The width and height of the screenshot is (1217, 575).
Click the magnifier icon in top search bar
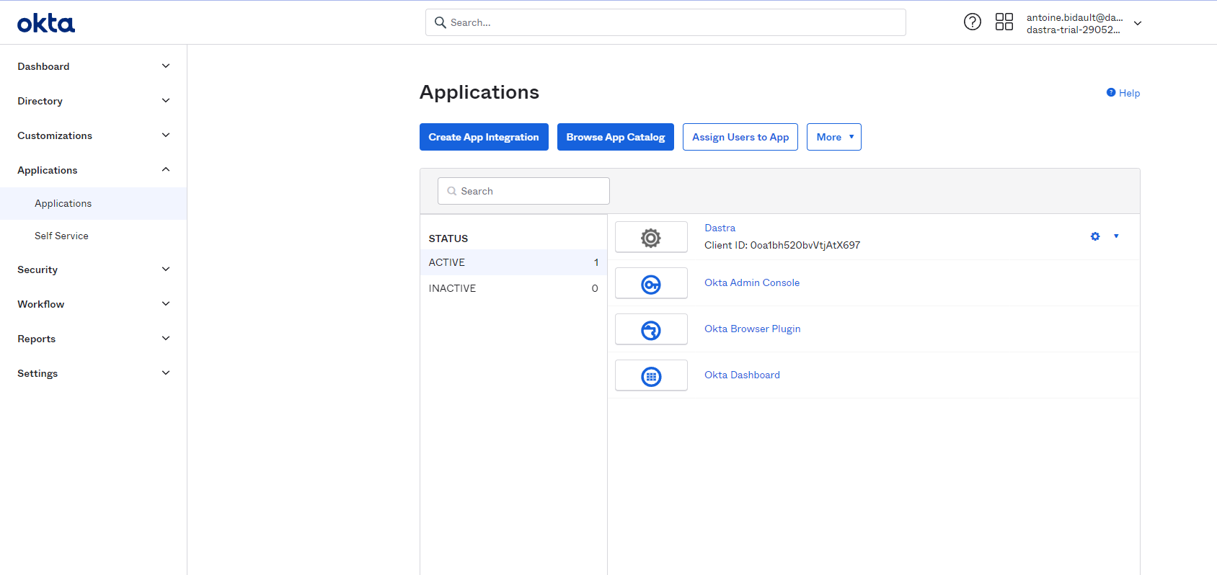tap(440, 22)
